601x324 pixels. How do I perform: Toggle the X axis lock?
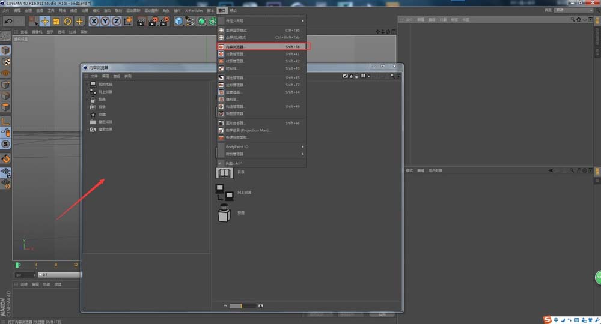coord(94,22)
